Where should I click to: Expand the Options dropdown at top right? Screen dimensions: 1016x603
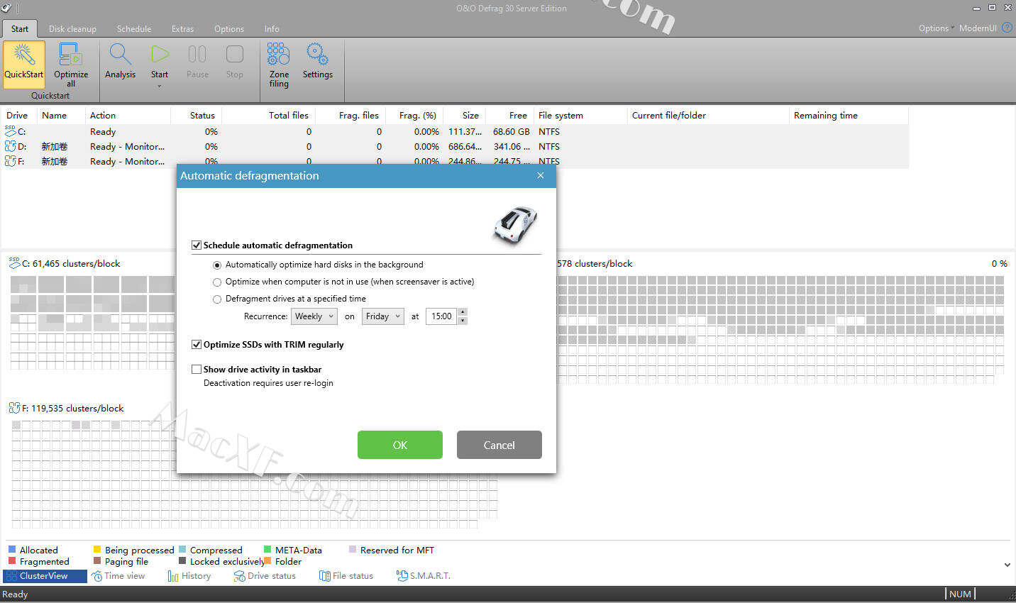pos(935,28)
